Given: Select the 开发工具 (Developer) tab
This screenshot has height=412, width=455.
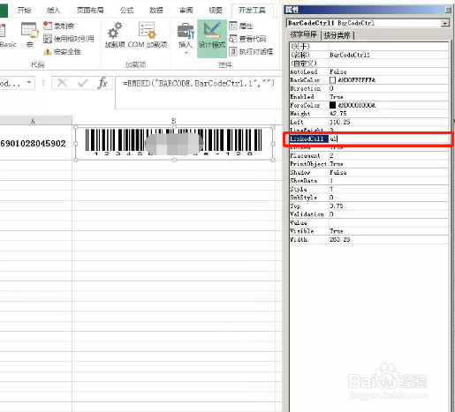Looking at the screenshot, I should (252, 11).
